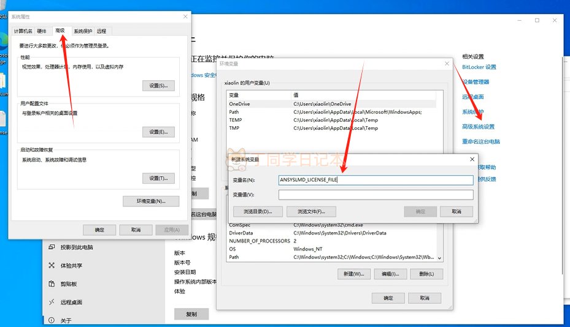
Task: Click 设置(E) for 用户配置文件
Action: tap(158, 132)
